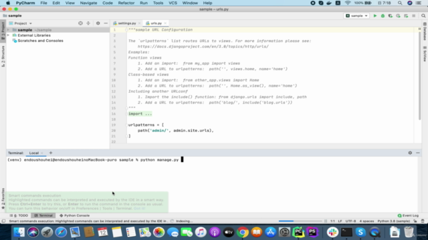This screenshot has width=428, height=240.
Task: Start debugging with the bug icon
Action: (383, 16)
